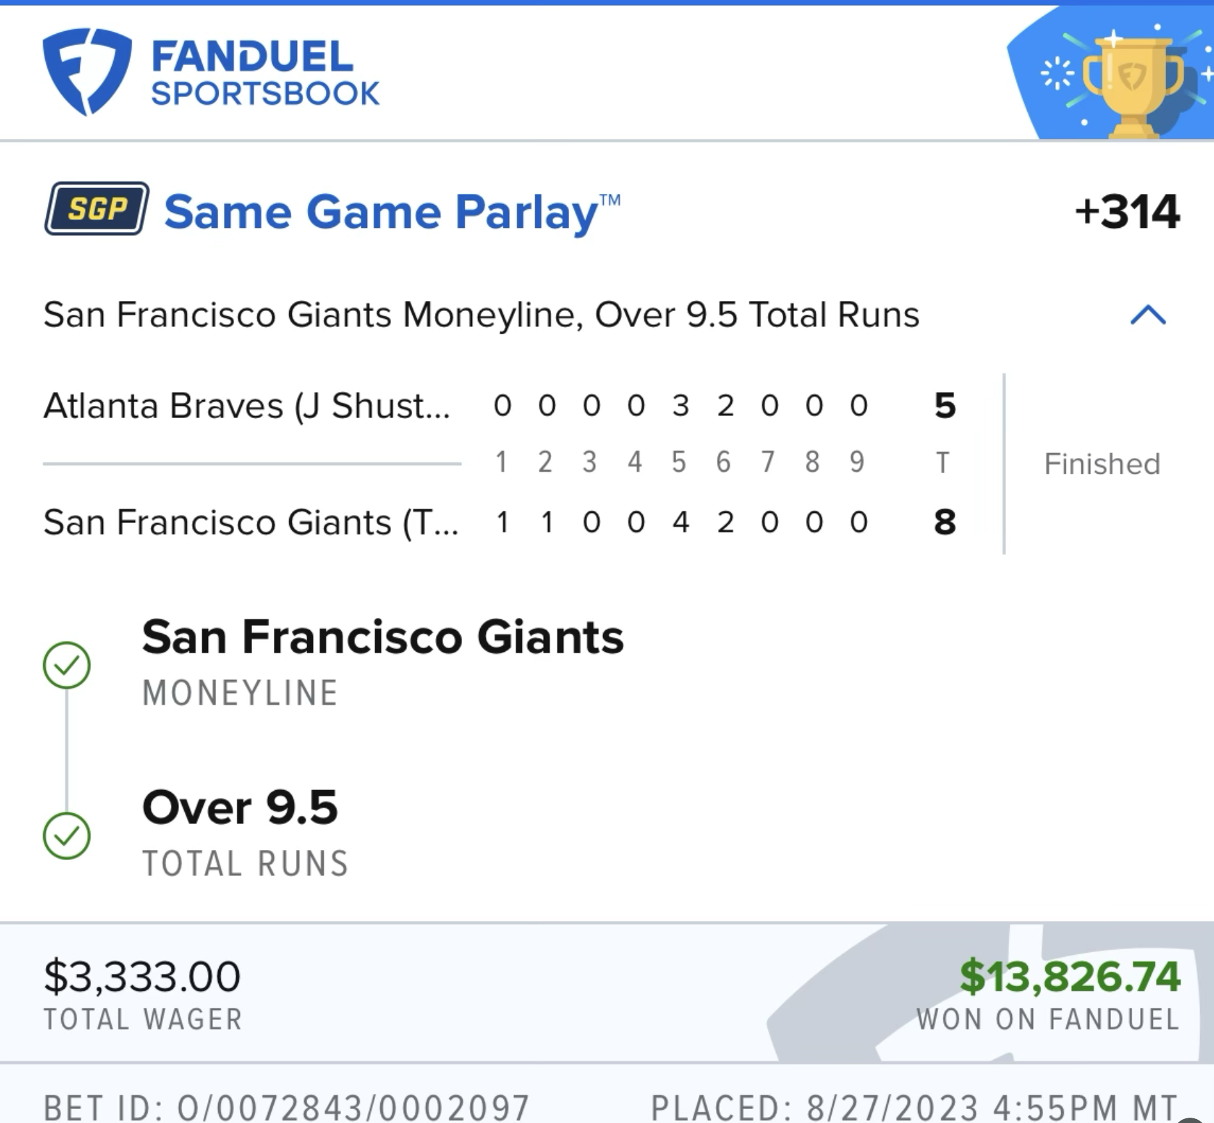Screen dimensions: 1214x1123
Task: Click the Placed date and time
Action: pyautogui.click(x=913, y=1106)
